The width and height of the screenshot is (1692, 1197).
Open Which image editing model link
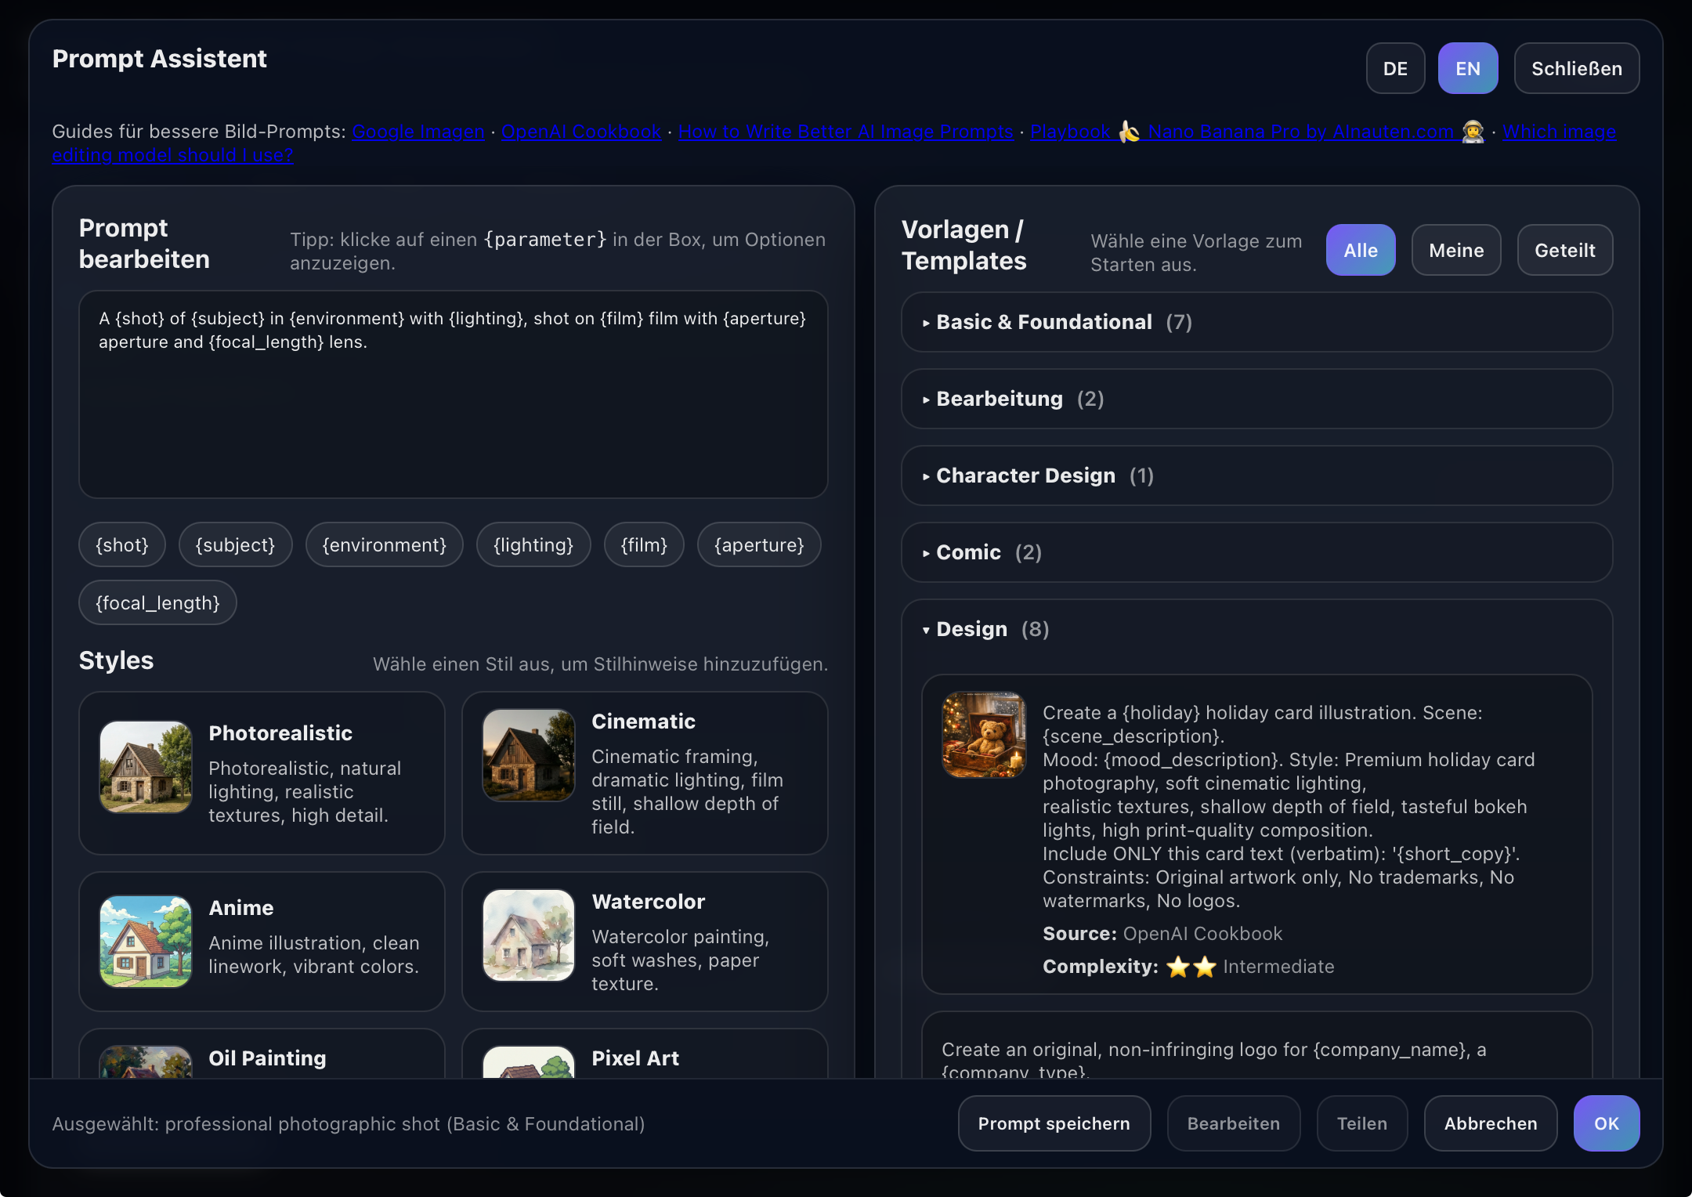point(1559,132)
